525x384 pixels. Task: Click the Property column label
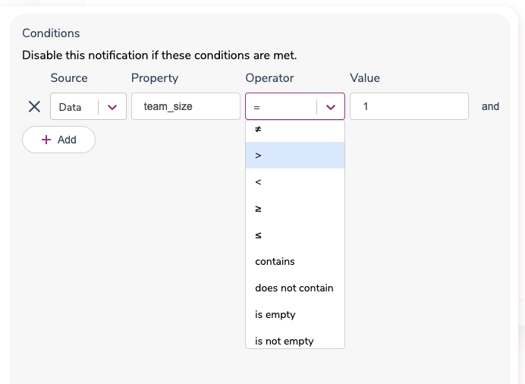pos(155,78)
